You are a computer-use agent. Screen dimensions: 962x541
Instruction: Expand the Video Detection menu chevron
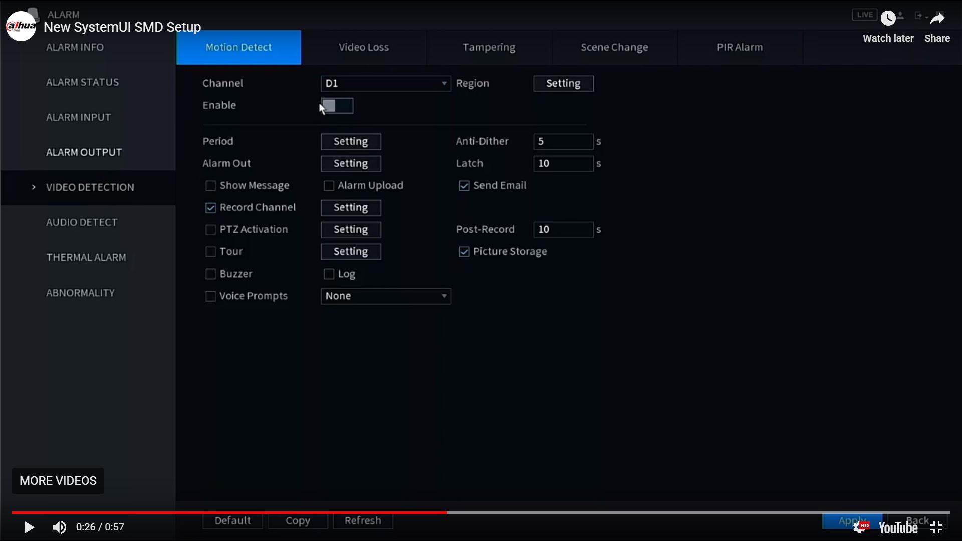(x=34, y=187)
